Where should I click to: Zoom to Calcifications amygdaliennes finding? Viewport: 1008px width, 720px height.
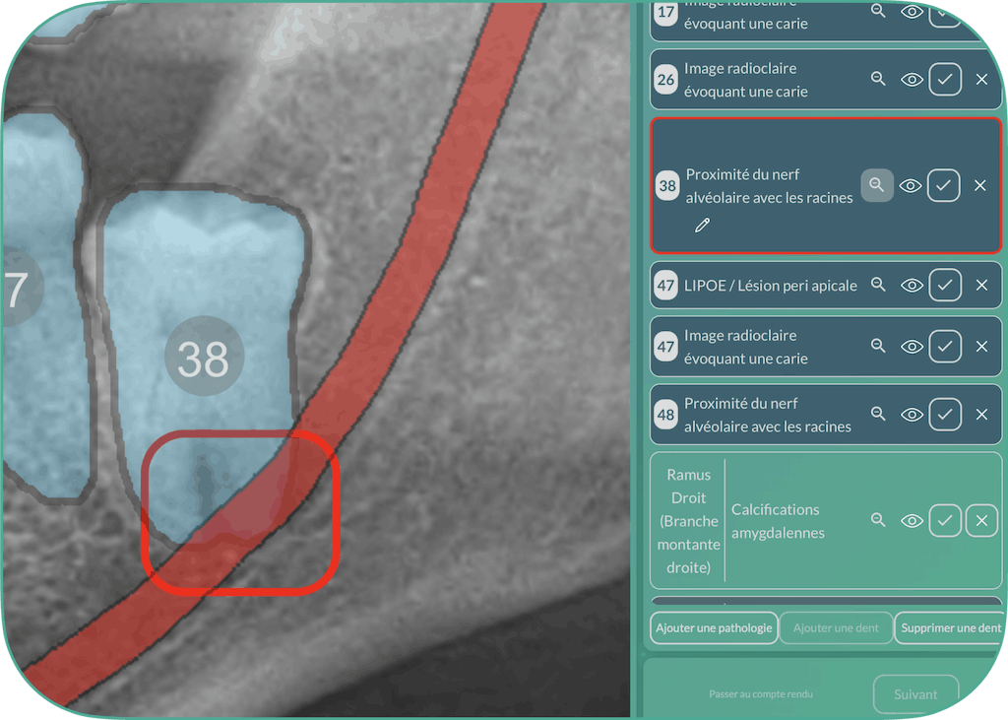pyautogui.click(x=878, y=520)
